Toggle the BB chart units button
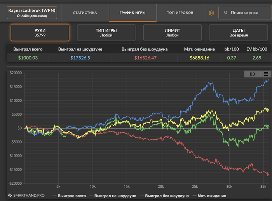Screen dimensions: 272x201 (253, 74)
